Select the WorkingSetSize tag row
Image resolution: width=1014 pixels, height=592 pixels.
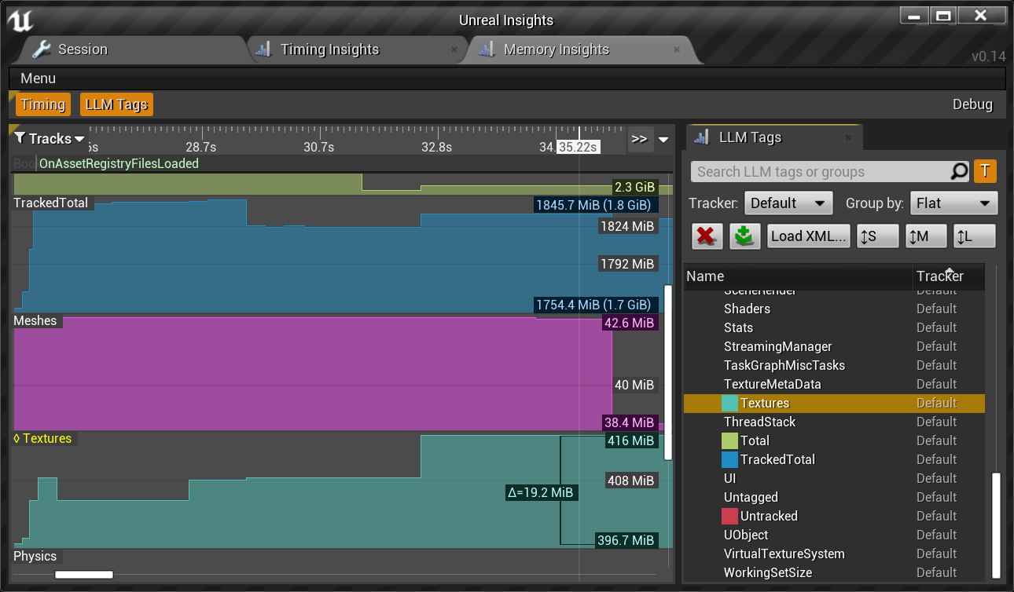834,573
